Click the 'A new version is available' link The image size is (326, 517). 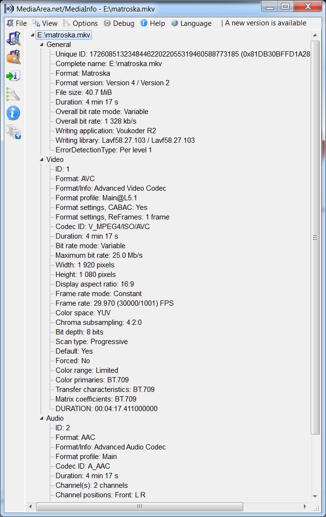click(x=265, y=23)
